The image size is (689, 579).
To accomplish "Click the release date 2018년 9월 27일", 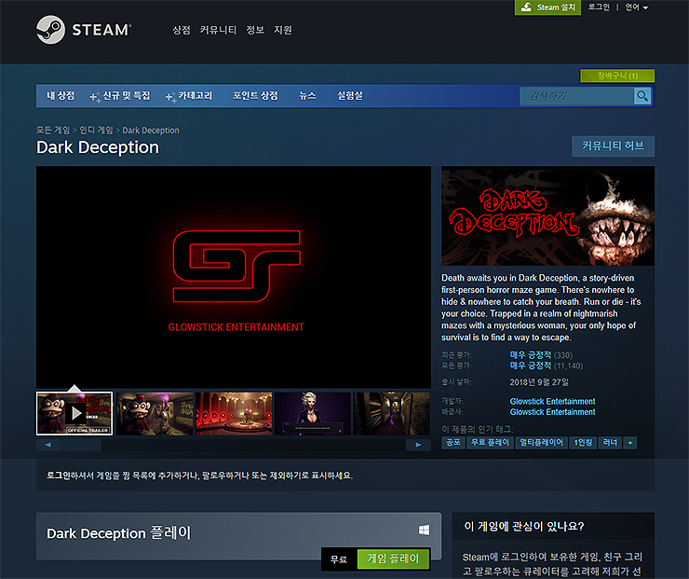I will click(539, 382).
